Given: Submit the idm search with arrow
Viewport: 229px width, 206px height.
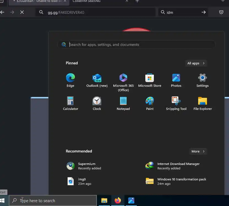Looking at the screenshot, I should [x=203, y=12].
